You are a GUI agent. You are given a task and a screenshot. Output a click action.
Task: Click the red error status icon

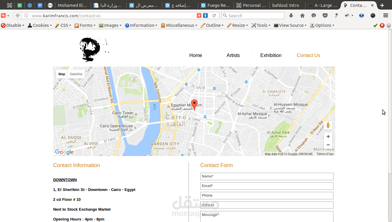tap(382, 25)
